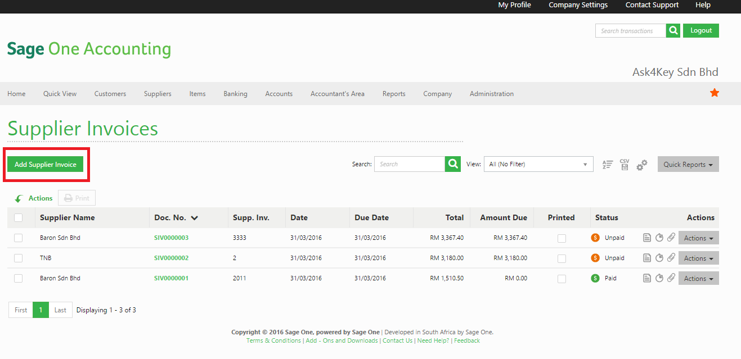The height and width of the screenshot is (359, 741).
Task: Click the orange Unpaid status icon for TNB
Action: (595, 258)
